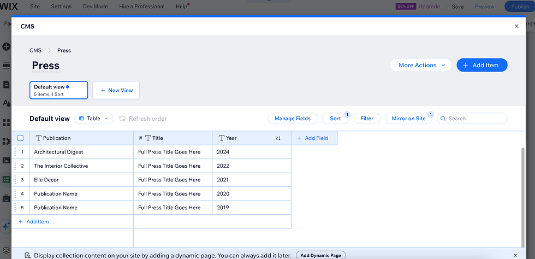Image resolution: width=535 pixels, height=259 pixels.
Task: Open the Table layout dropdown
Action: click(93, 119)
